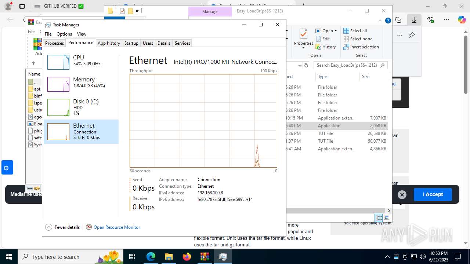
Task: Sort Explorer files by Type column
Action: click(337, 77)
